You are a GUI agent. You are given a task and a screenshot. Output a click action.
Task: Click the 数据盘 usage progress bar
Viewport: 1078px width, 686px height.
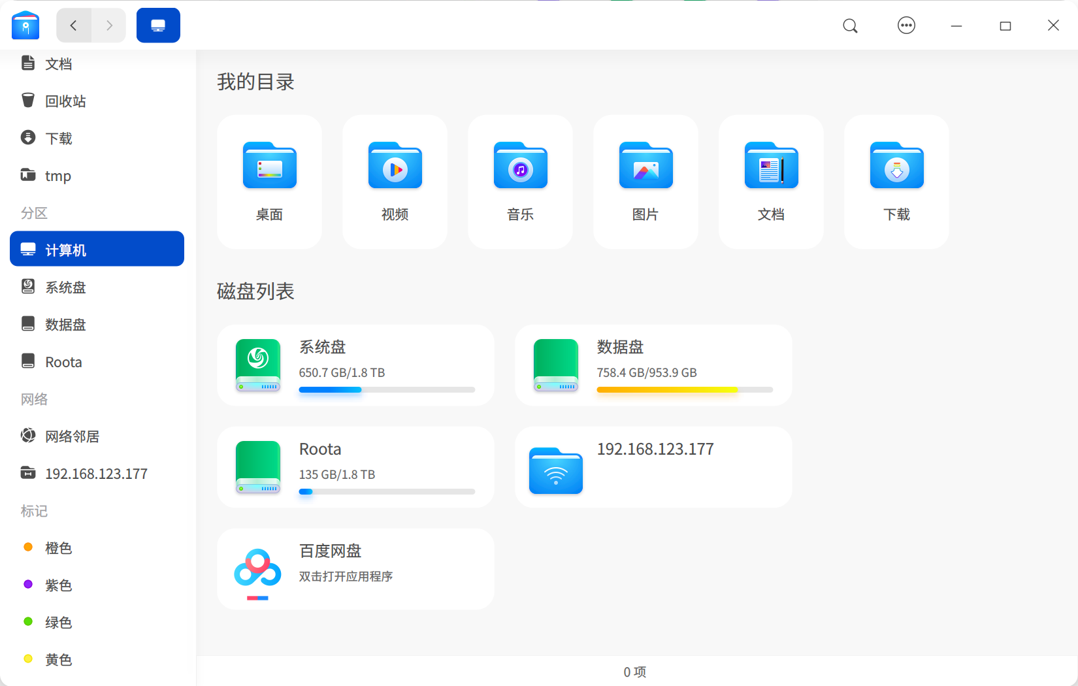click(x=685, y=390)
